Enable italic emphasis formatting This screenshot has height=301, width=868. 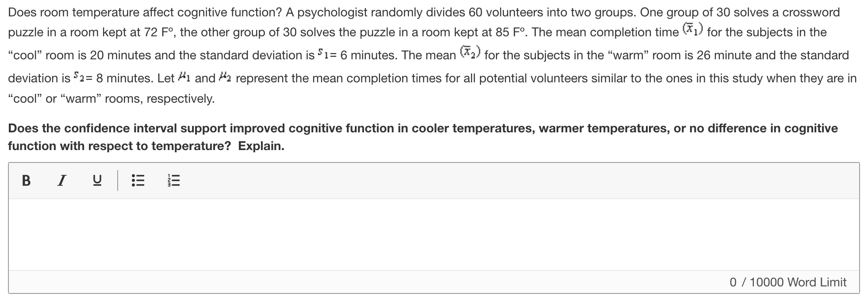pos(62,180)
